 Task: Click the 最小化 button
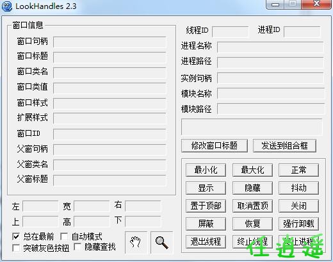206,170
